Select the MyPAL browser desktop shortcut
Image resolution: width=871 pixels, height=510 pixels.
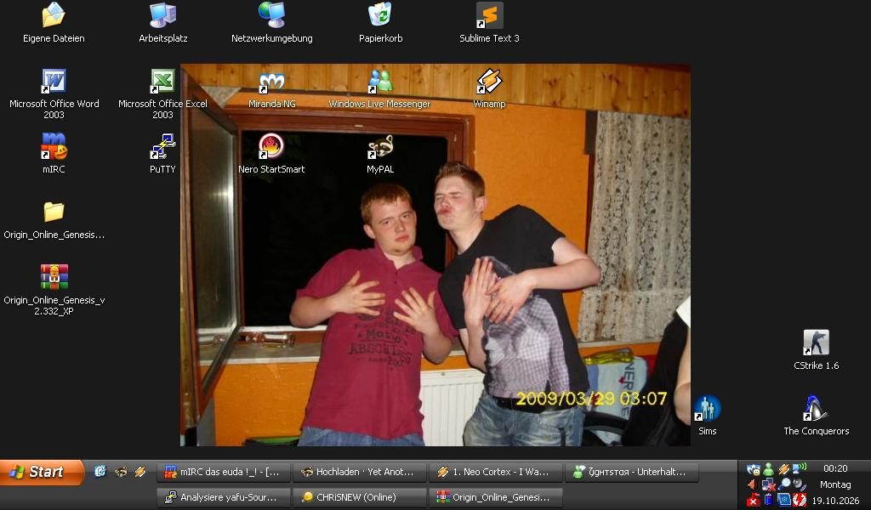coord(380,154)
